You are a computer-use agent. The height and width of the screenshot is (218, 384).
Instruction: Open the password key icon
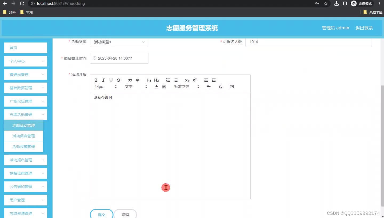(317, 3)
